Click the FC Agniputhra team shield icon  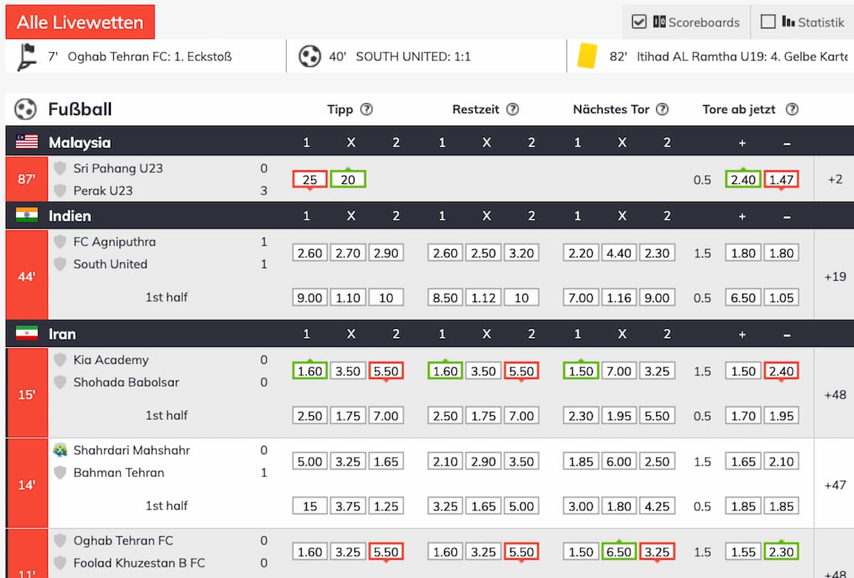point(60,242)
